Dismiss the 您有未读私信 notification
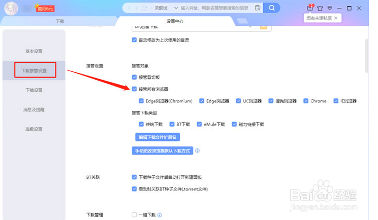 click(336, 18)
